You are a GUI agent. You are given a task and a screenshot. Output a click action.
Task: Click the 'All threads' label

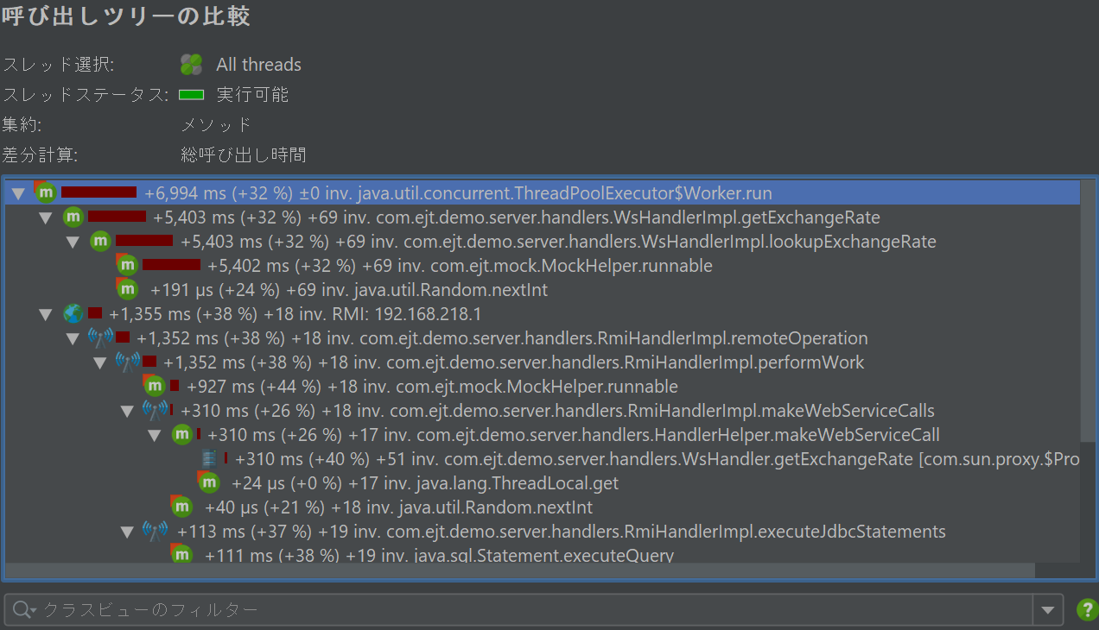point(258,65)
